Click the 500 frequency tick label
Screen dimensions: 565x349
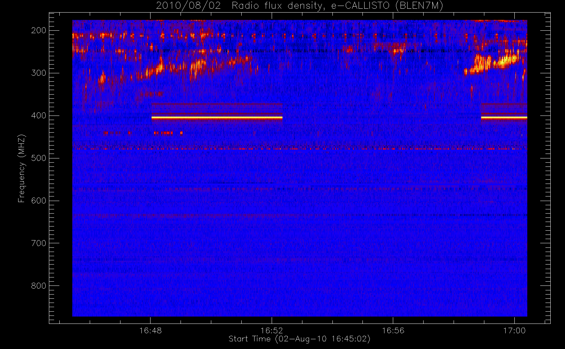[x=38, y=158]
